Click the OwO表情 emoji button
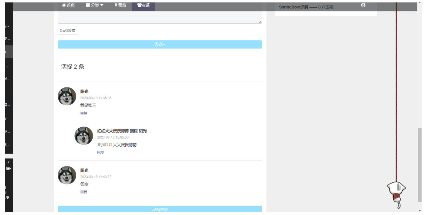425x215 pixels. [68, 31]
